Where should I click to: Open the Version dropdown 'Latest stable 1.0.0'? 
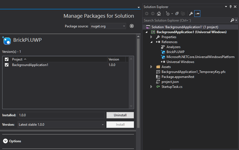pos(61,125)
